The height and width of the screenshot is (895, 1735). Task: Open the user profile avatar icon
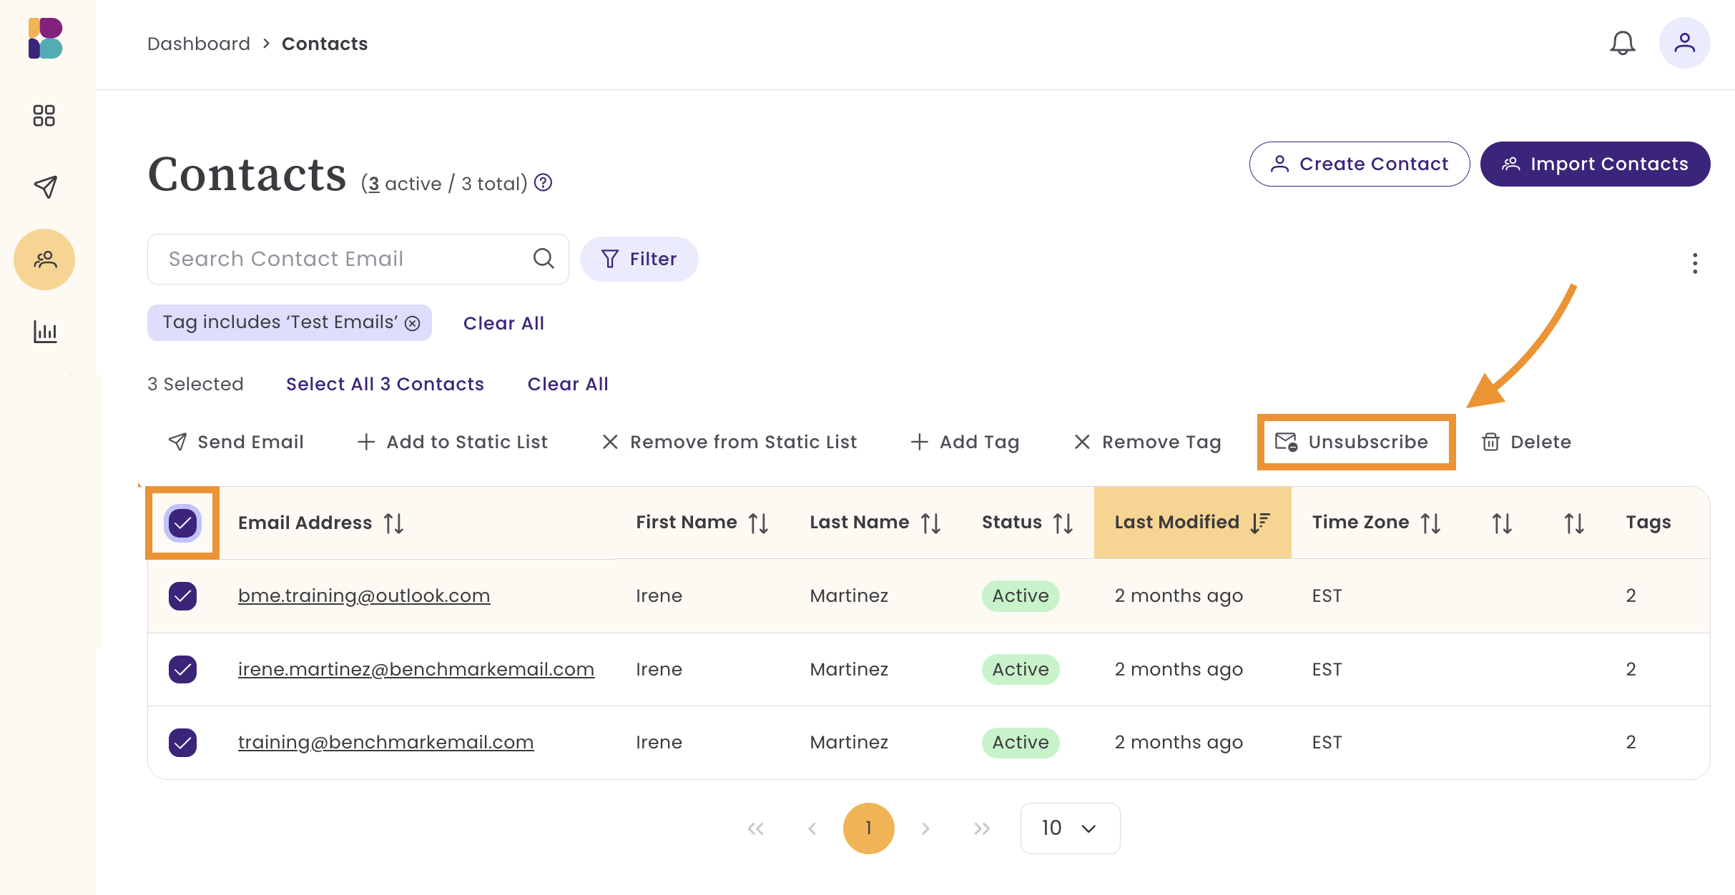1684,44
